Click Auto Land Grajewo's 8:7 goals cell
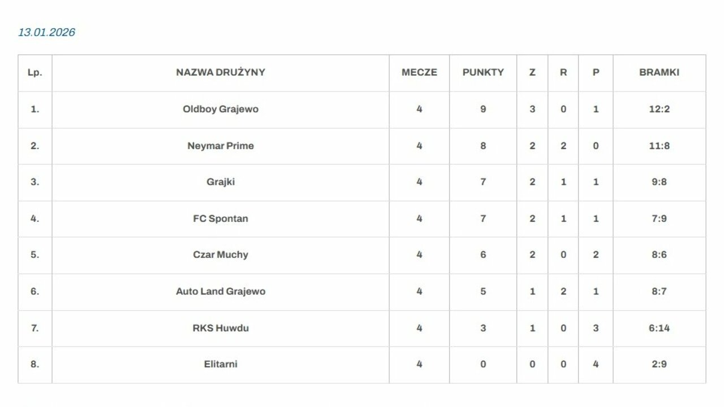 [659, 291]
